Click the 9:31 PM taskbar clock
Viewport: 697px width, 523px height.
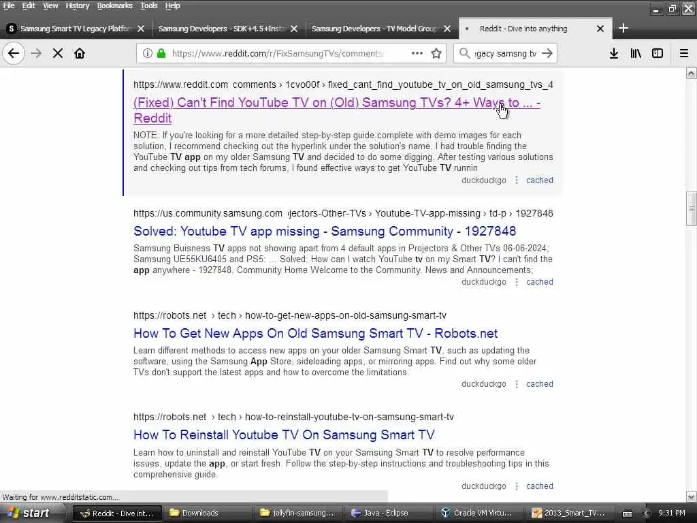pos(672,513)
